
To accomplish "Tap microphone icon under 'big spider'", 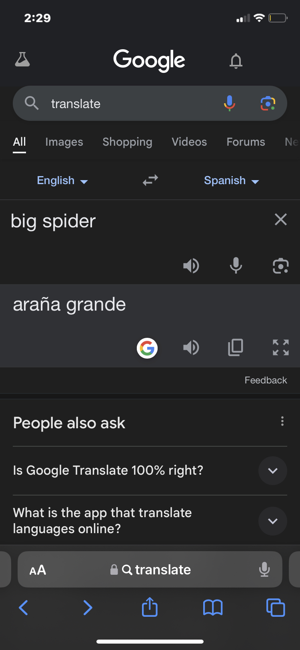I will [236, 266].
